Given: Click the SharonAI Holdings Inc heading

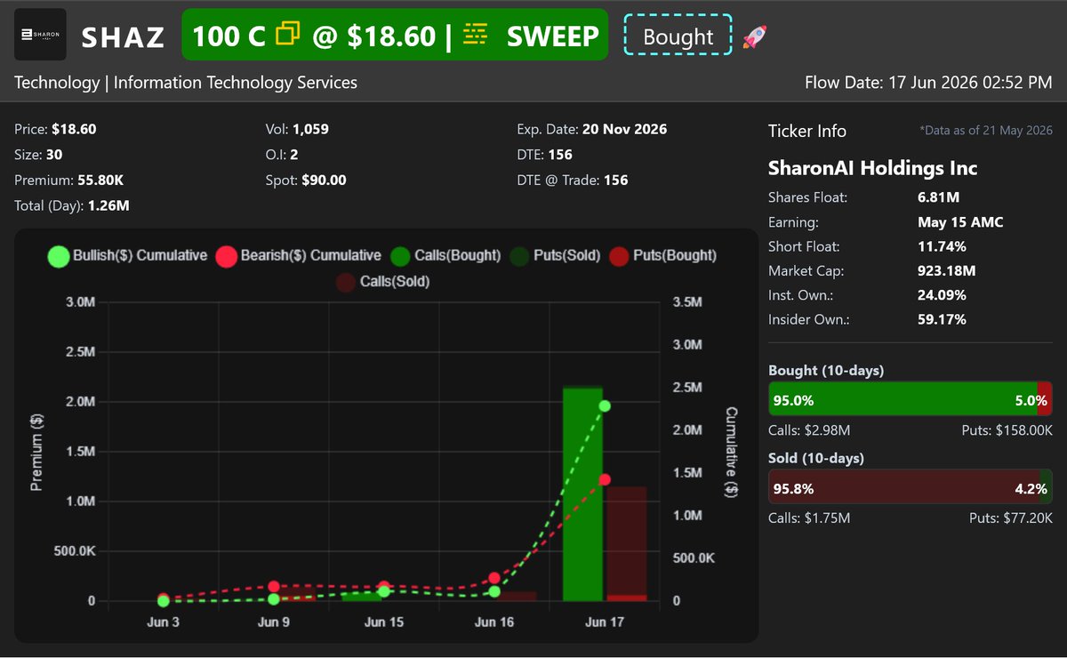Looking at the screenshot, I should [x=872, y=168].
